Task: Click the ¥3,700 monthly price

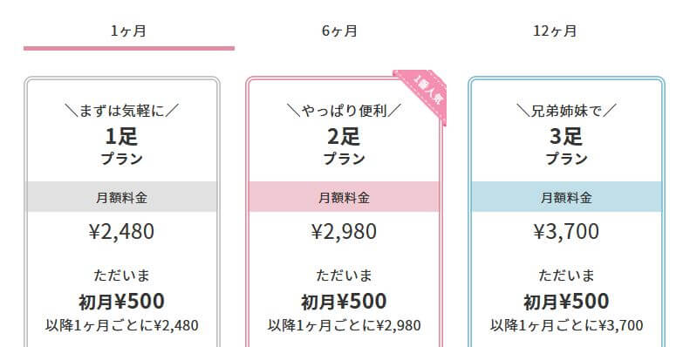Action: pos(566,232)
